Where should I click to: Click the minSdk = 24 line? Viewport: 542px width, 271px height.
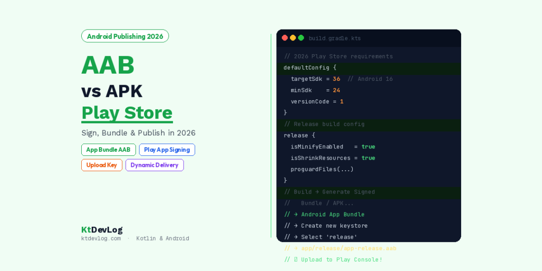tap(315, 90)
